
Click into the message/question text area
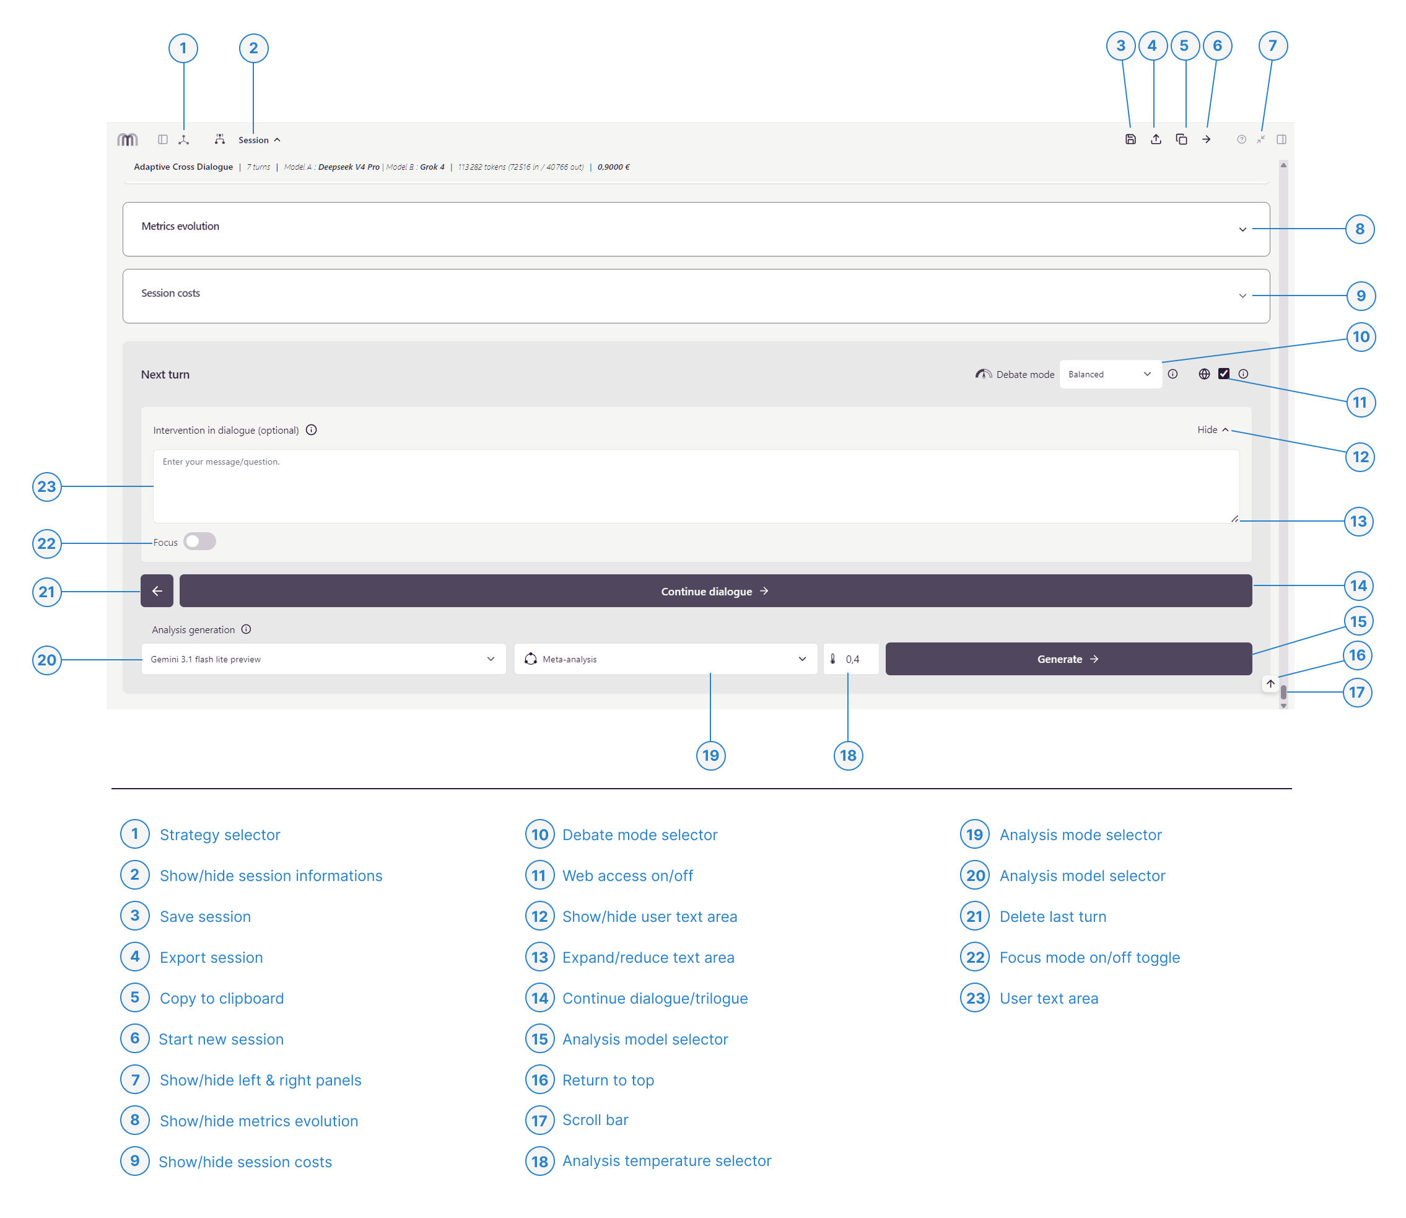[x=696, y=486]
